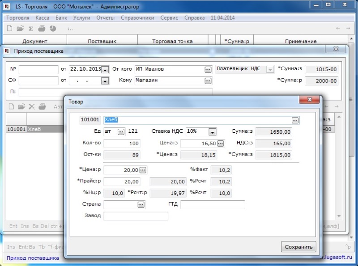Click the Хлеб product name field

tap(197, 120)
